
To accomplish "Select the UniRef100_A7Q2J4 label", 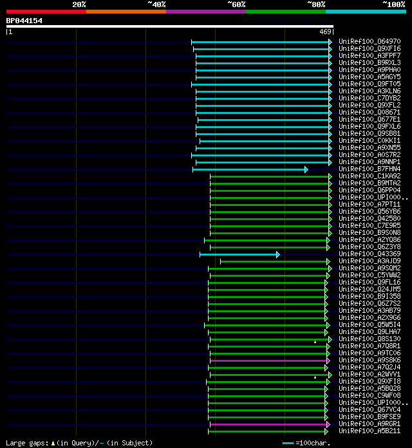I will [370, 367].
